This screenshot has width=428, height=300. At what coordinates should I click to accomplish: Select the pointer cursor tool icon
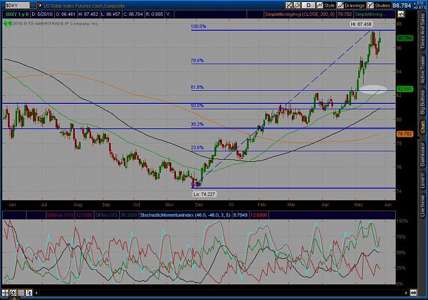[29, 292]
